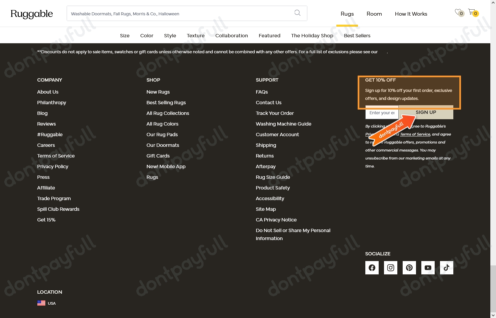This screenshot has height=318, width=496.
Task: Expand the Size filter menu
Action: tap(125, 36)
